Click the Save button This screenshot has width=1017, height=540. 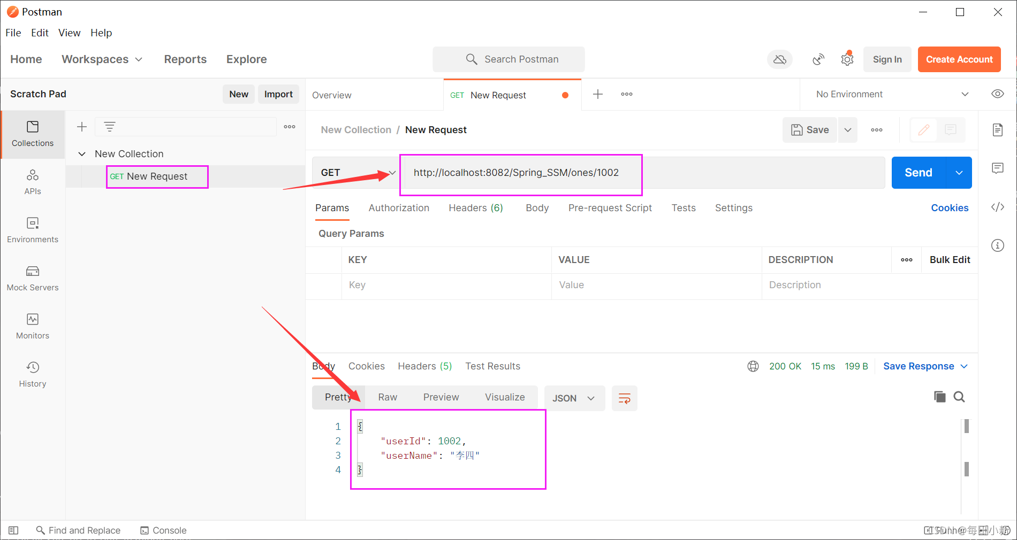[x=810, y=130]
